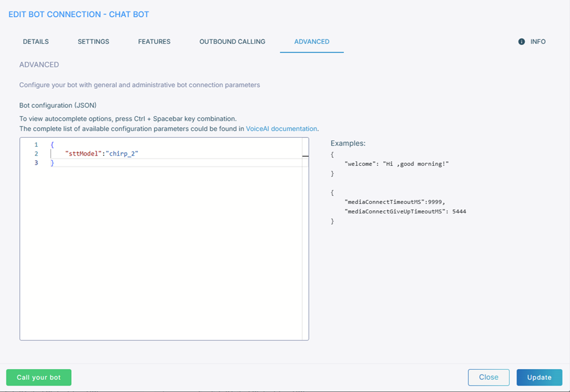Select the Advanced tab
Image resolution: width=570 pixels, height=392 pixels.
[x=311, y=42]
